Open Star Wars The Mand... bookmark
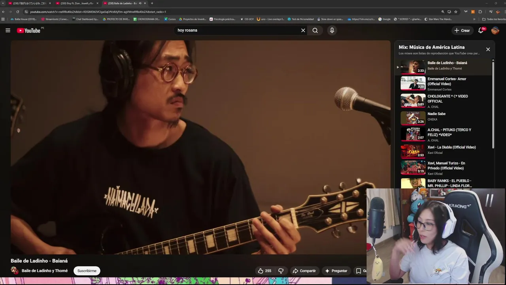Viewport: 506px width, 285px height. point(438,19)
